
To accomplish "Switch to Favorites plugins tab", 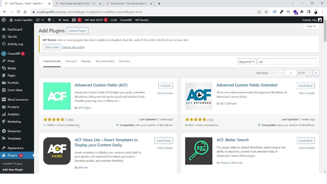I will 124,61.
